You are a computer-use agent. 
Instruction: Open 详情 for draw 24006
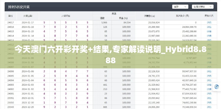click(209, 71)
